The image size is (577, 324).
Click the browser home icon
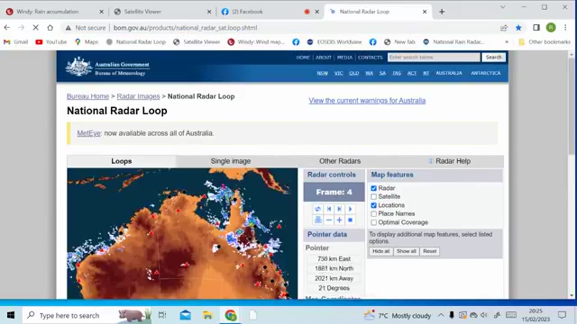pyautogui.click(x=50, y=27)
